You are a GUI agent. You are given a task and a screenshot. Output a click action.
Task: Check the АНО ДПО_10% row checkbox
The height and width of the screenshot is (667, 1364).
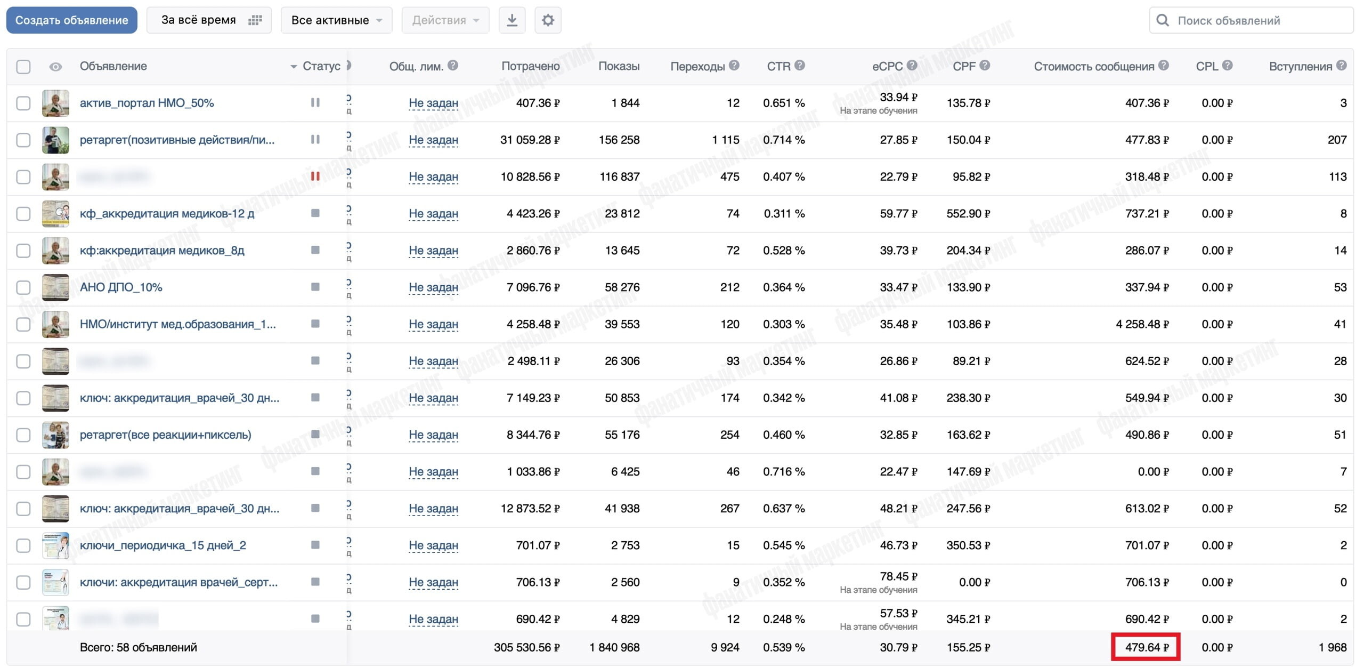[23, 287]
